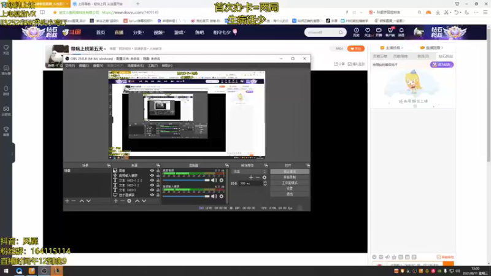491x276 pixels.
Task: Click the Douyu search input field
Action: click(322, 33)
